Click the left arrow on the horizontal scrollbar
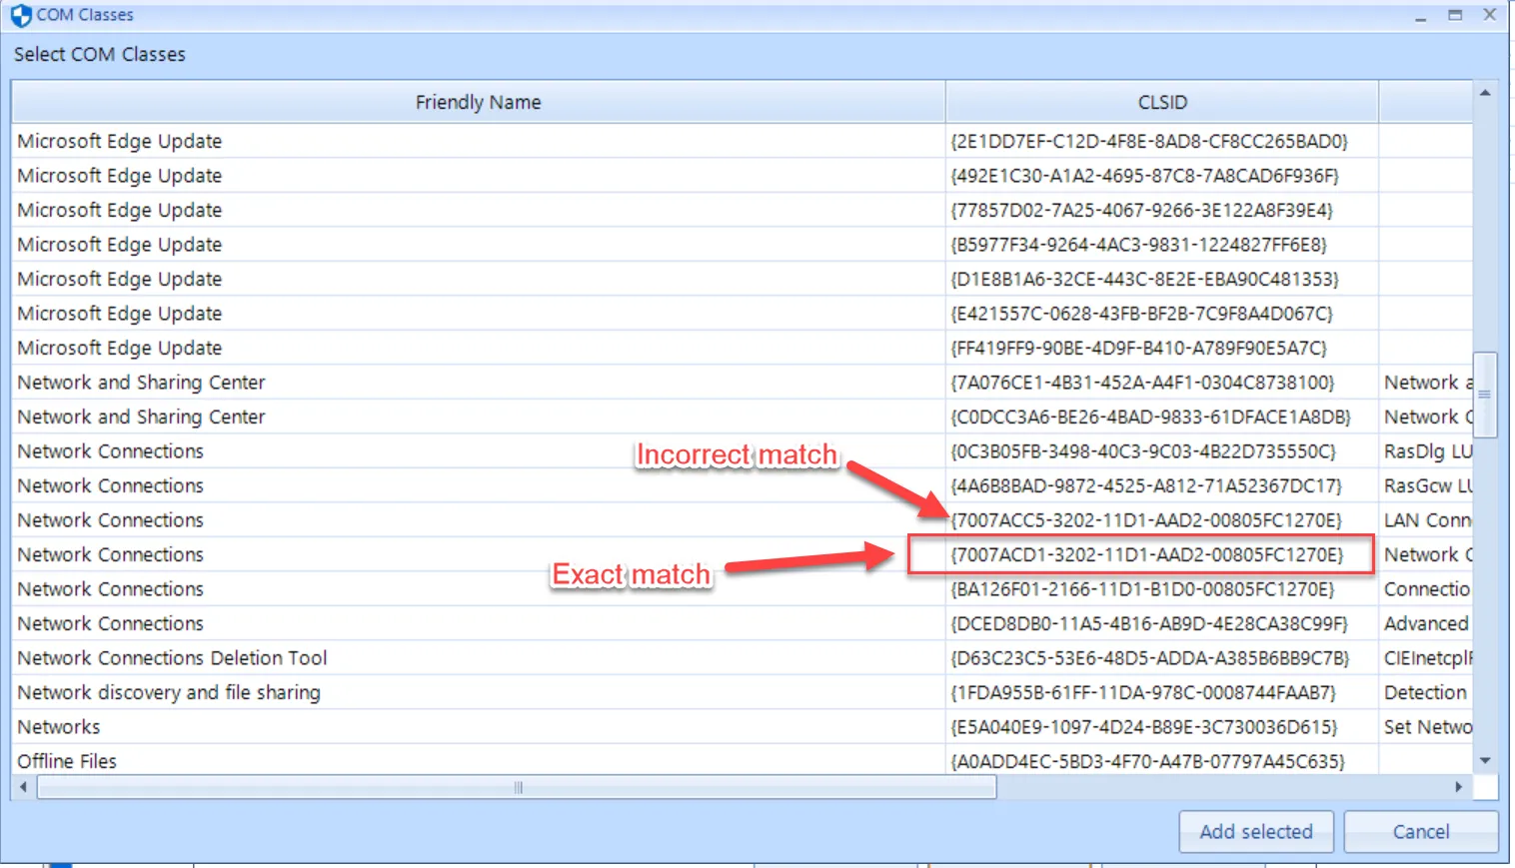The image size is (1515, 868). (x=22, y=787)
